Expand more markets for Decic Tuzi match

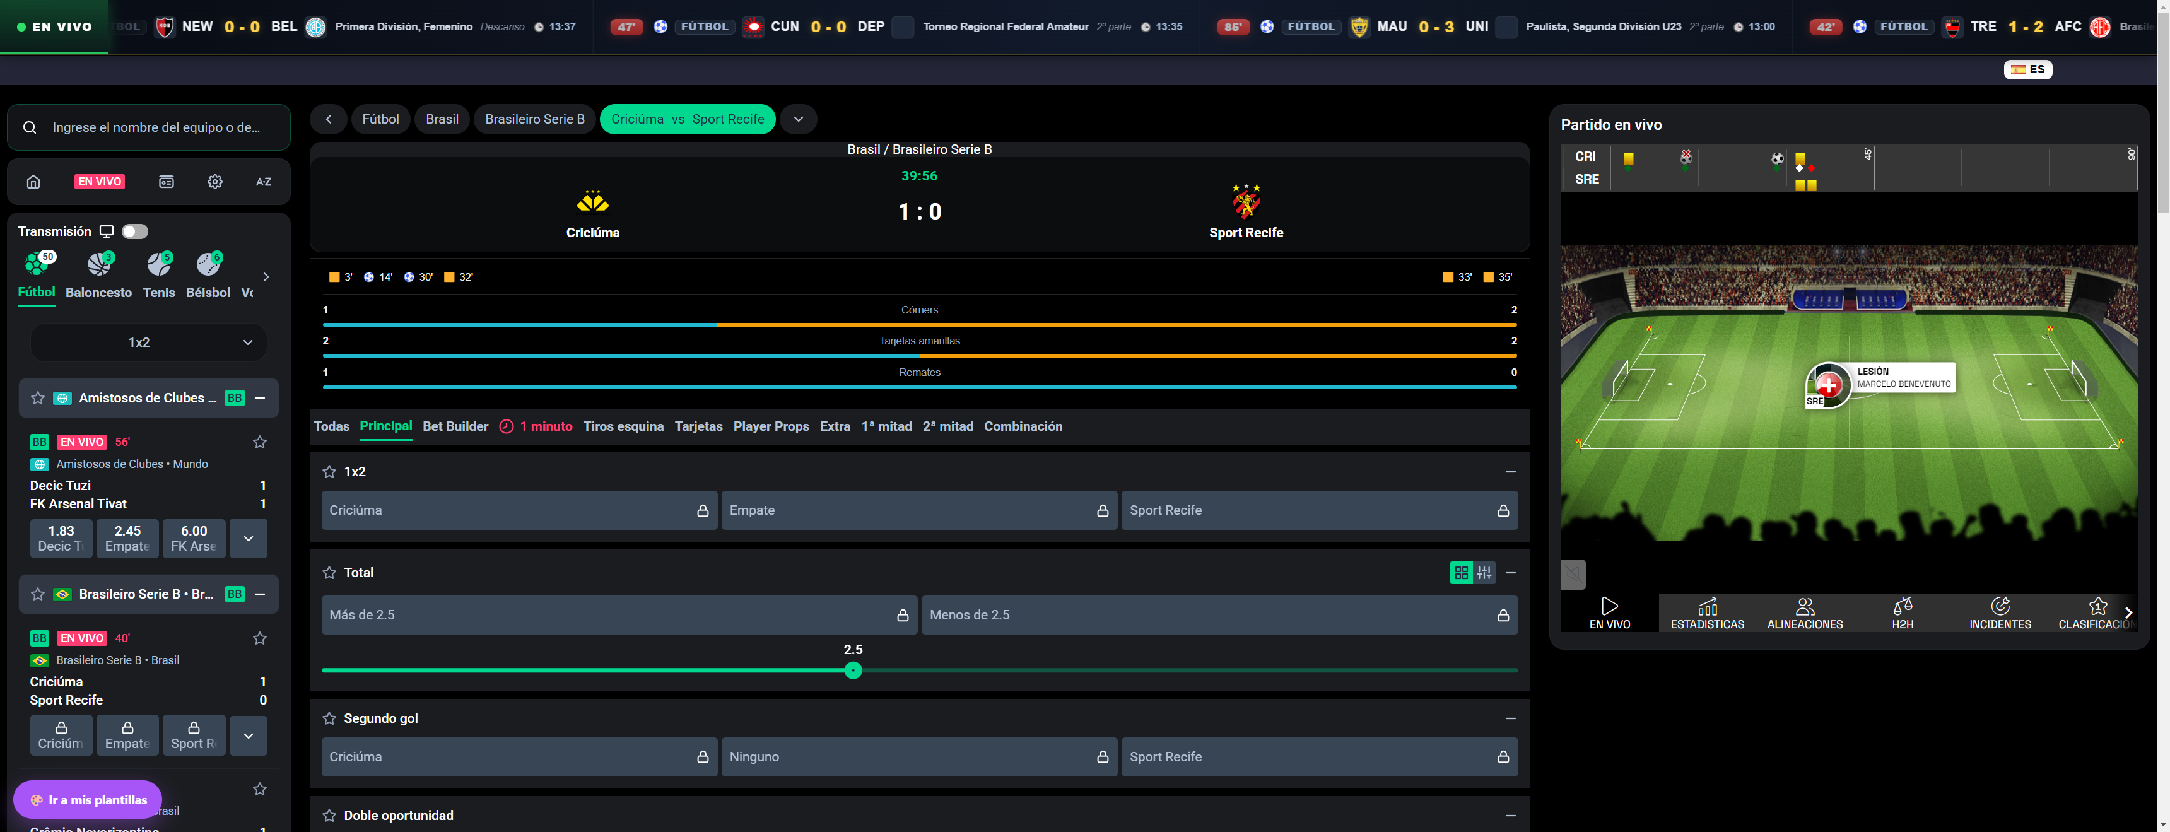(x=249, y=538)
